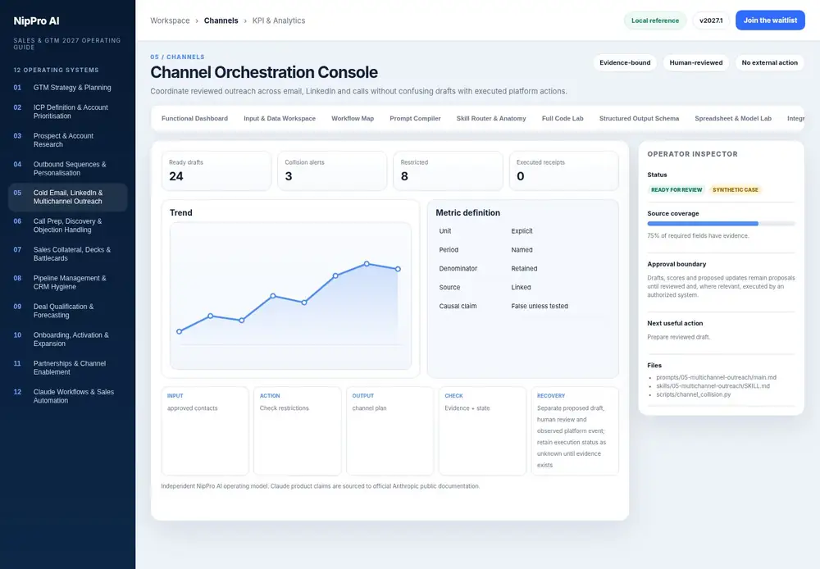
Task: Click the Channel Orchestration Console title
Action: (264, 72)
